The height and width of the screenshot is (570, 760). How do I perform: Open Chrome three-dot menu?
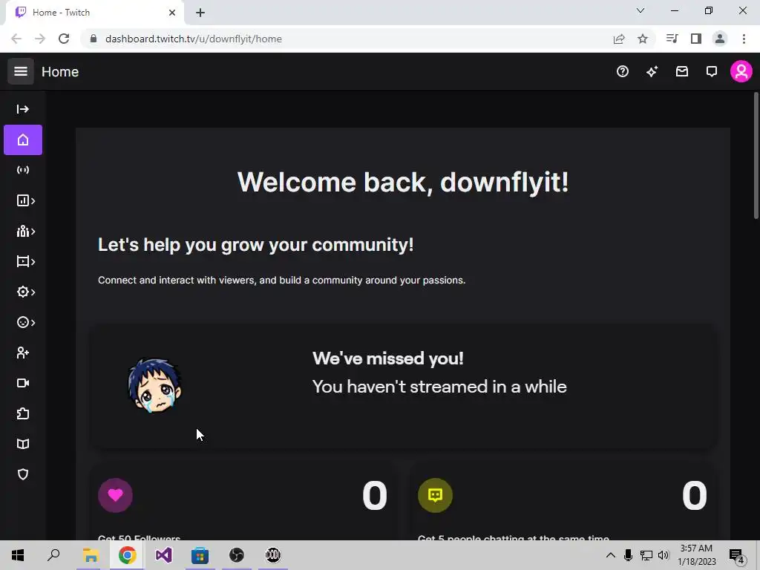[744, 39]
